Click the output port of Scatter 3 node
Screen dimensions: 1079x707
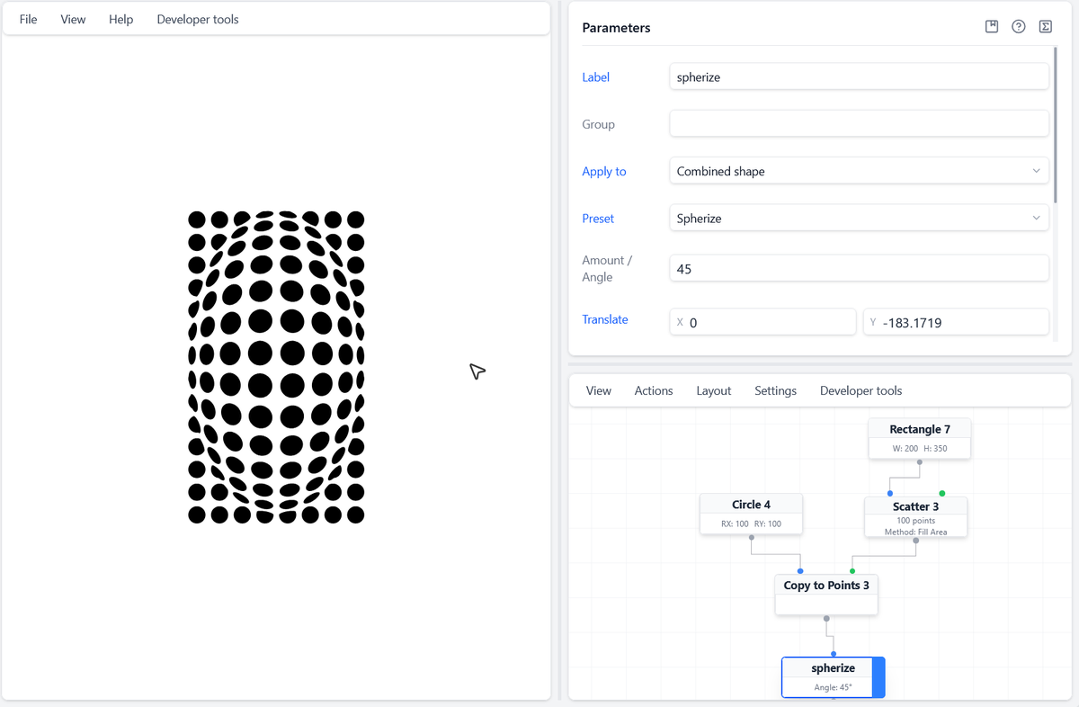(915, 541)
